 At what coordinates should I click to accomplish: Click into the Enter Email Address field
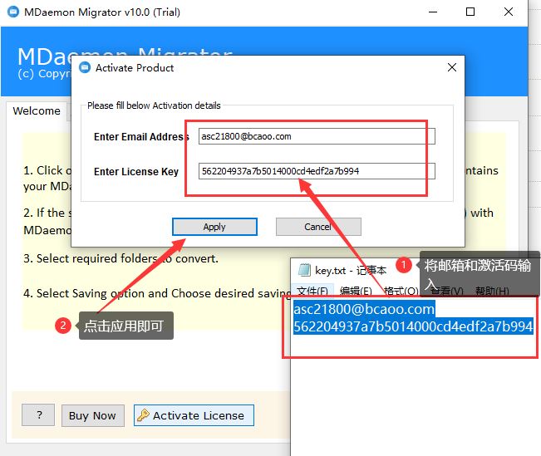pyautogui.click(x=317, y=136)
